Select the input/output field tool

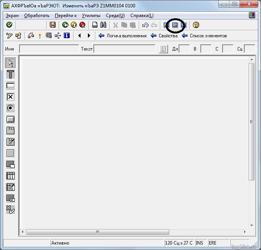(11, 86)
